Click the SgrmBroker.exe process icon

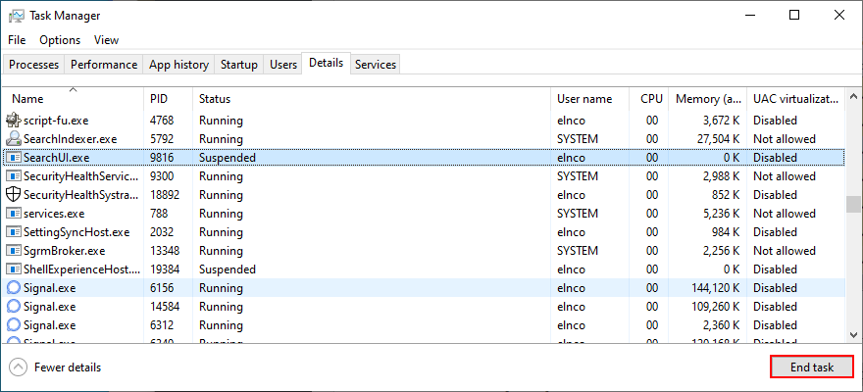[14, 251]
